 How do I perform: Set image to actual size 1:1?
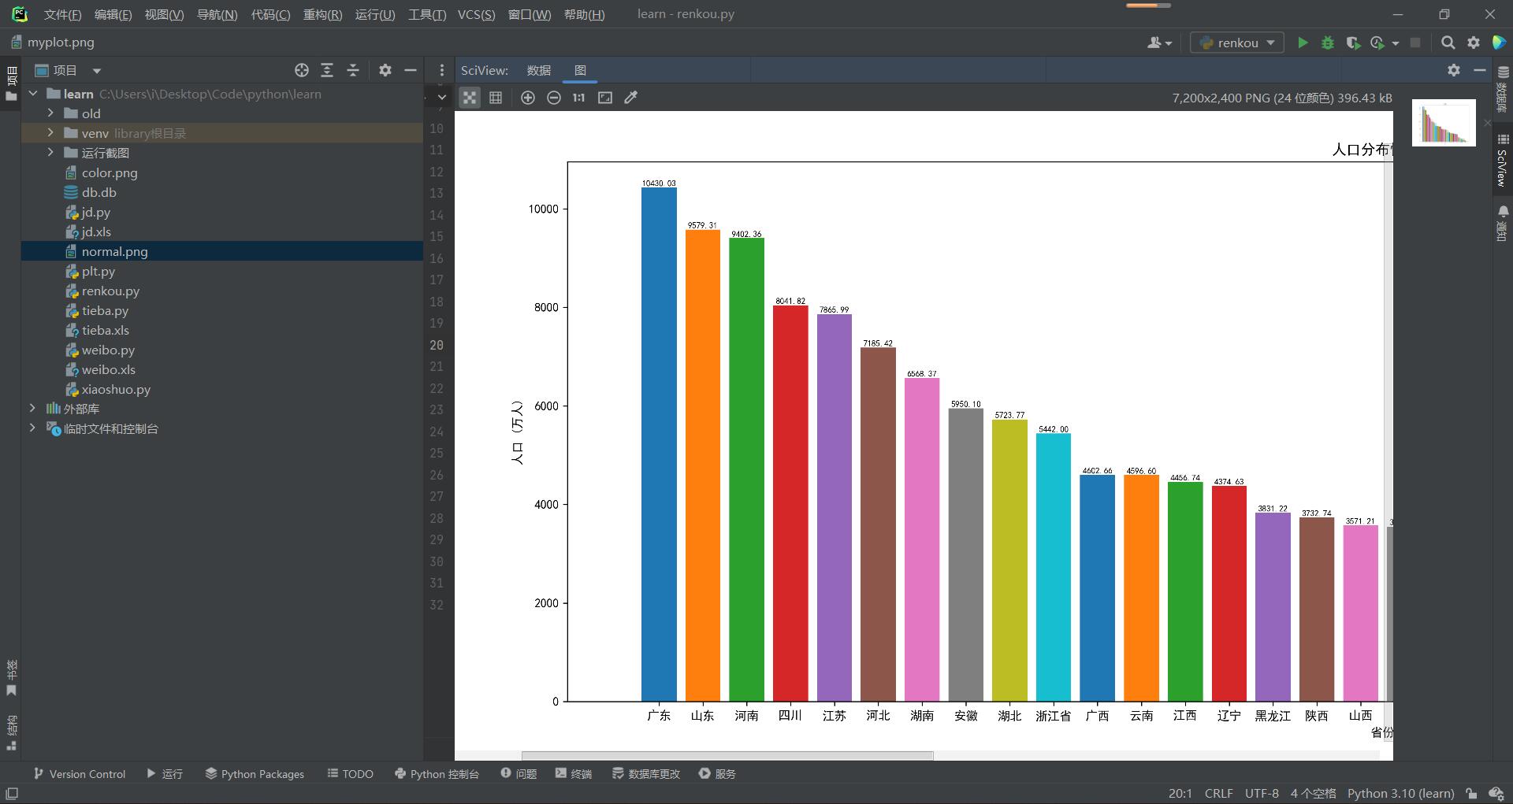pos(579,98)
